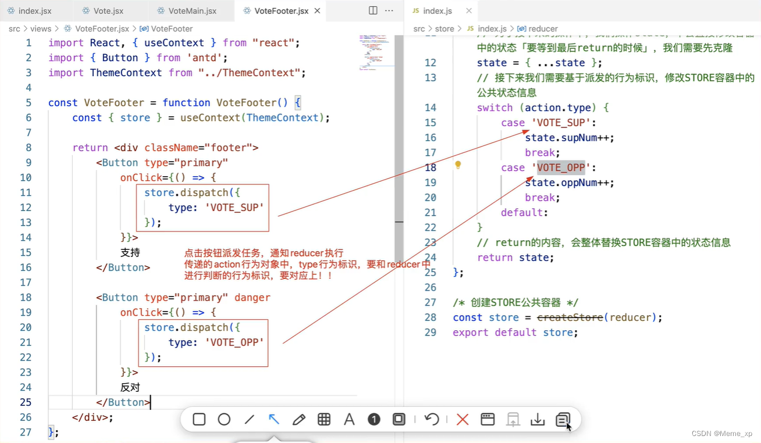Select the mosaic grid tool

(324, 419)
